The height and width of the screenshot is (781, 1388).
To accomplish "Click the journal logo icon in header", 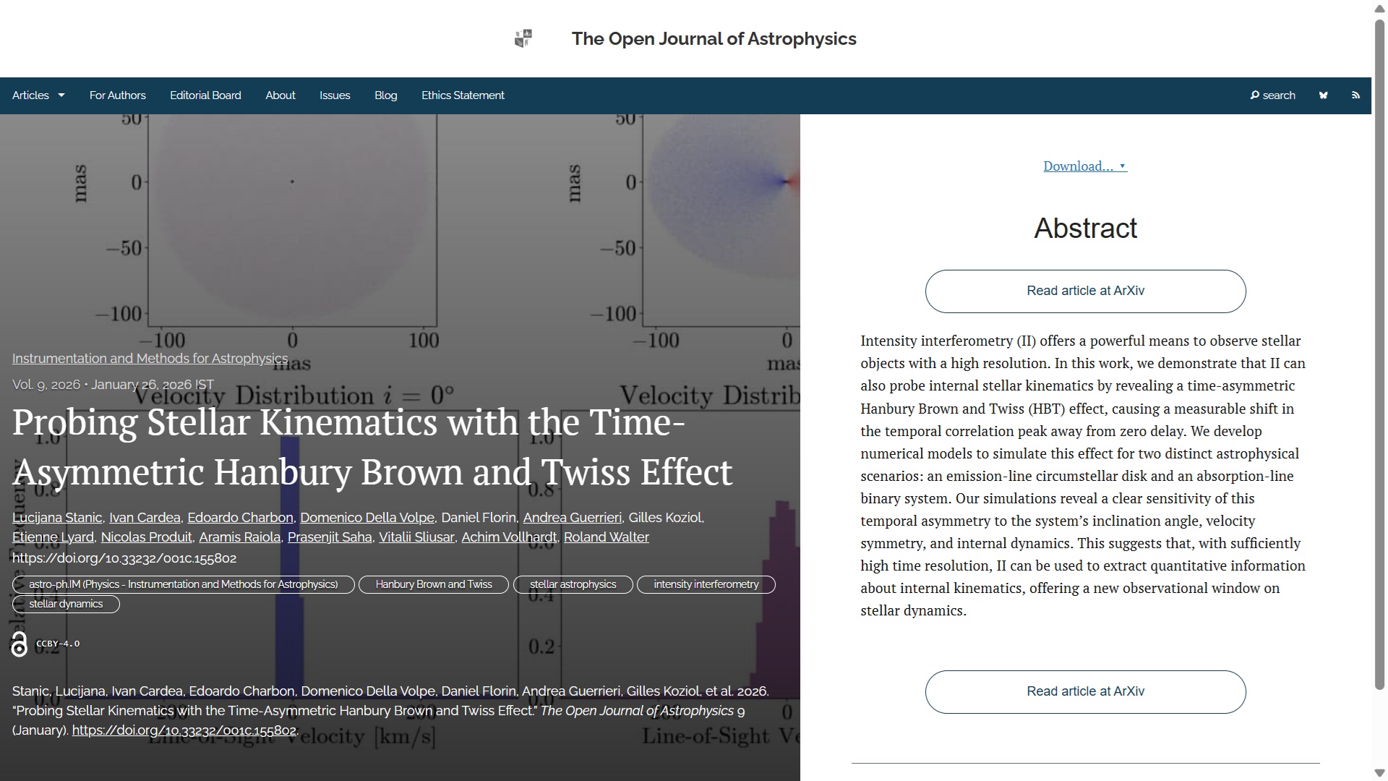I will coord(523,38).
